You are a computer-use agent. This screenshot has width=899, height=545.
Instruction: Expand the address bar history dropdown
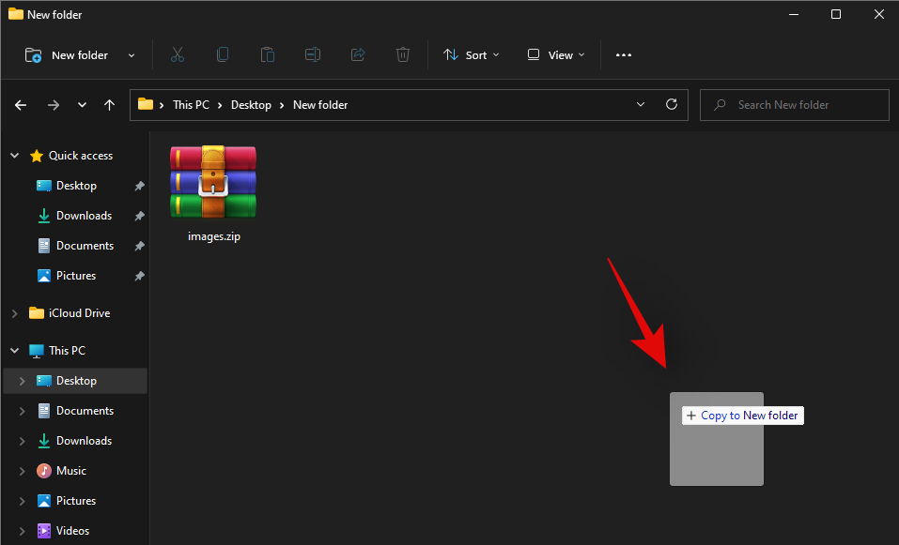tap(641, 105)
